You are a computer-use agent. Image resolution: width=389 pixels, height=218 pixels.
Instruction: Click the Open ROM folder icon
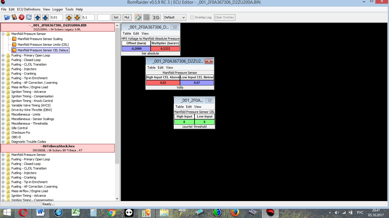7,17
